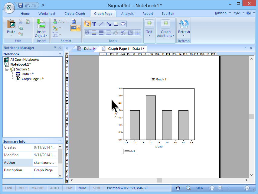
Task: Switch to the Worksheet tab
Action: coord(47,14)
